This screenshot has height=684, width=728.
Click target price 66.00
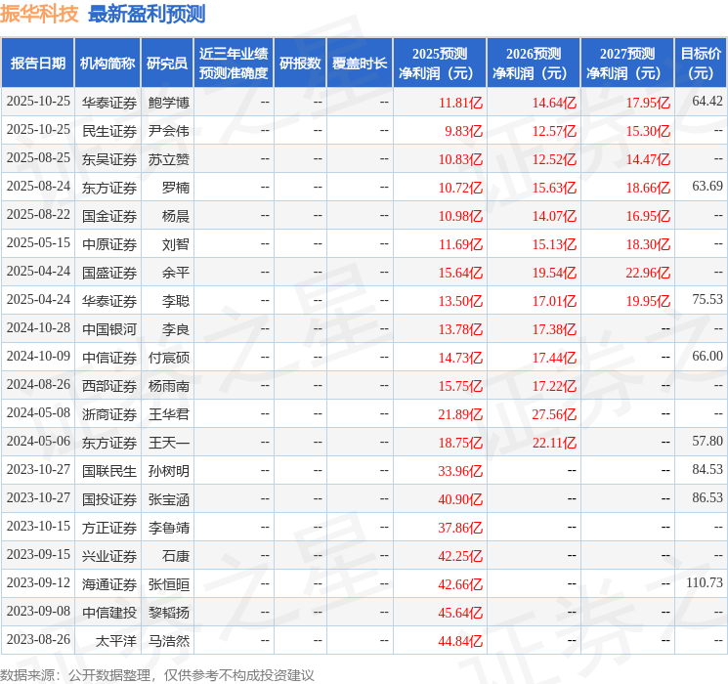(x=707, y=356)
